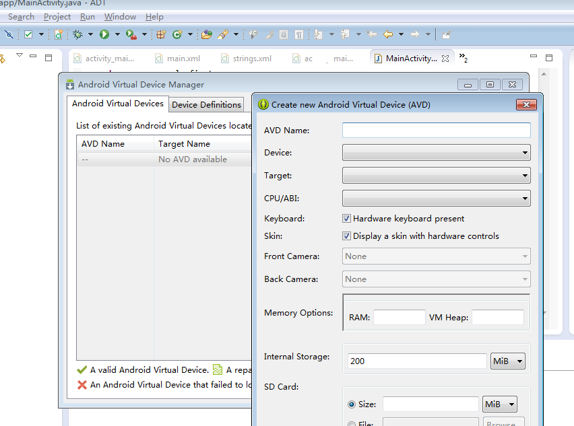
Task: Click the skip breakpoints icon in toolbar
Action: (x=9, y=34)
